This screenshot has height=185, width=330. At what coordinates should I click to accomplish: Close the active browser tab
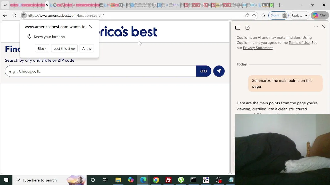click(x=47, y=5)
